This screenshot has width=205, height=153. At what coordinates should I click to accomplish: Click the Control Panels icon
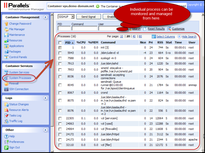tap(6, 57)
